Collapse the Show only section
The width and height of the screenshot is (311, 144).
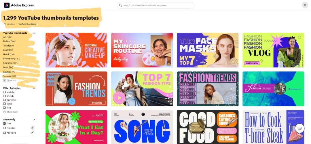point(34,120)
